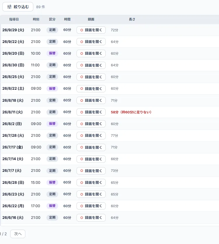Select the date cell 26/6/16 (火)
Viewport: 219px width, 244px height.
pyautogui.click(x=13, y=217)
